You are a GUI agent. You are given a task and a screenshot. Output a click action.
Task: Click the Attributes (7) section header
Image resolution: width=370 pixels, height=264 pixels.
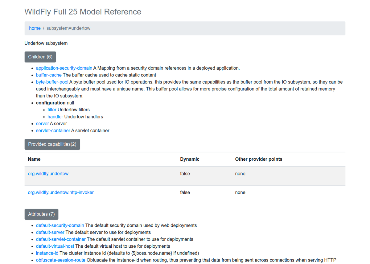41,214
